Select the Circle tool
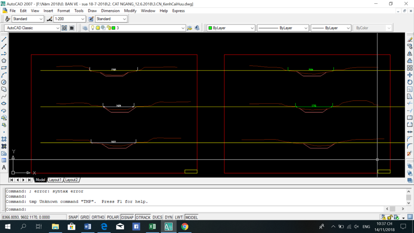Image resolution: width=414 pixels, height=233 pixels. [4, 82]
